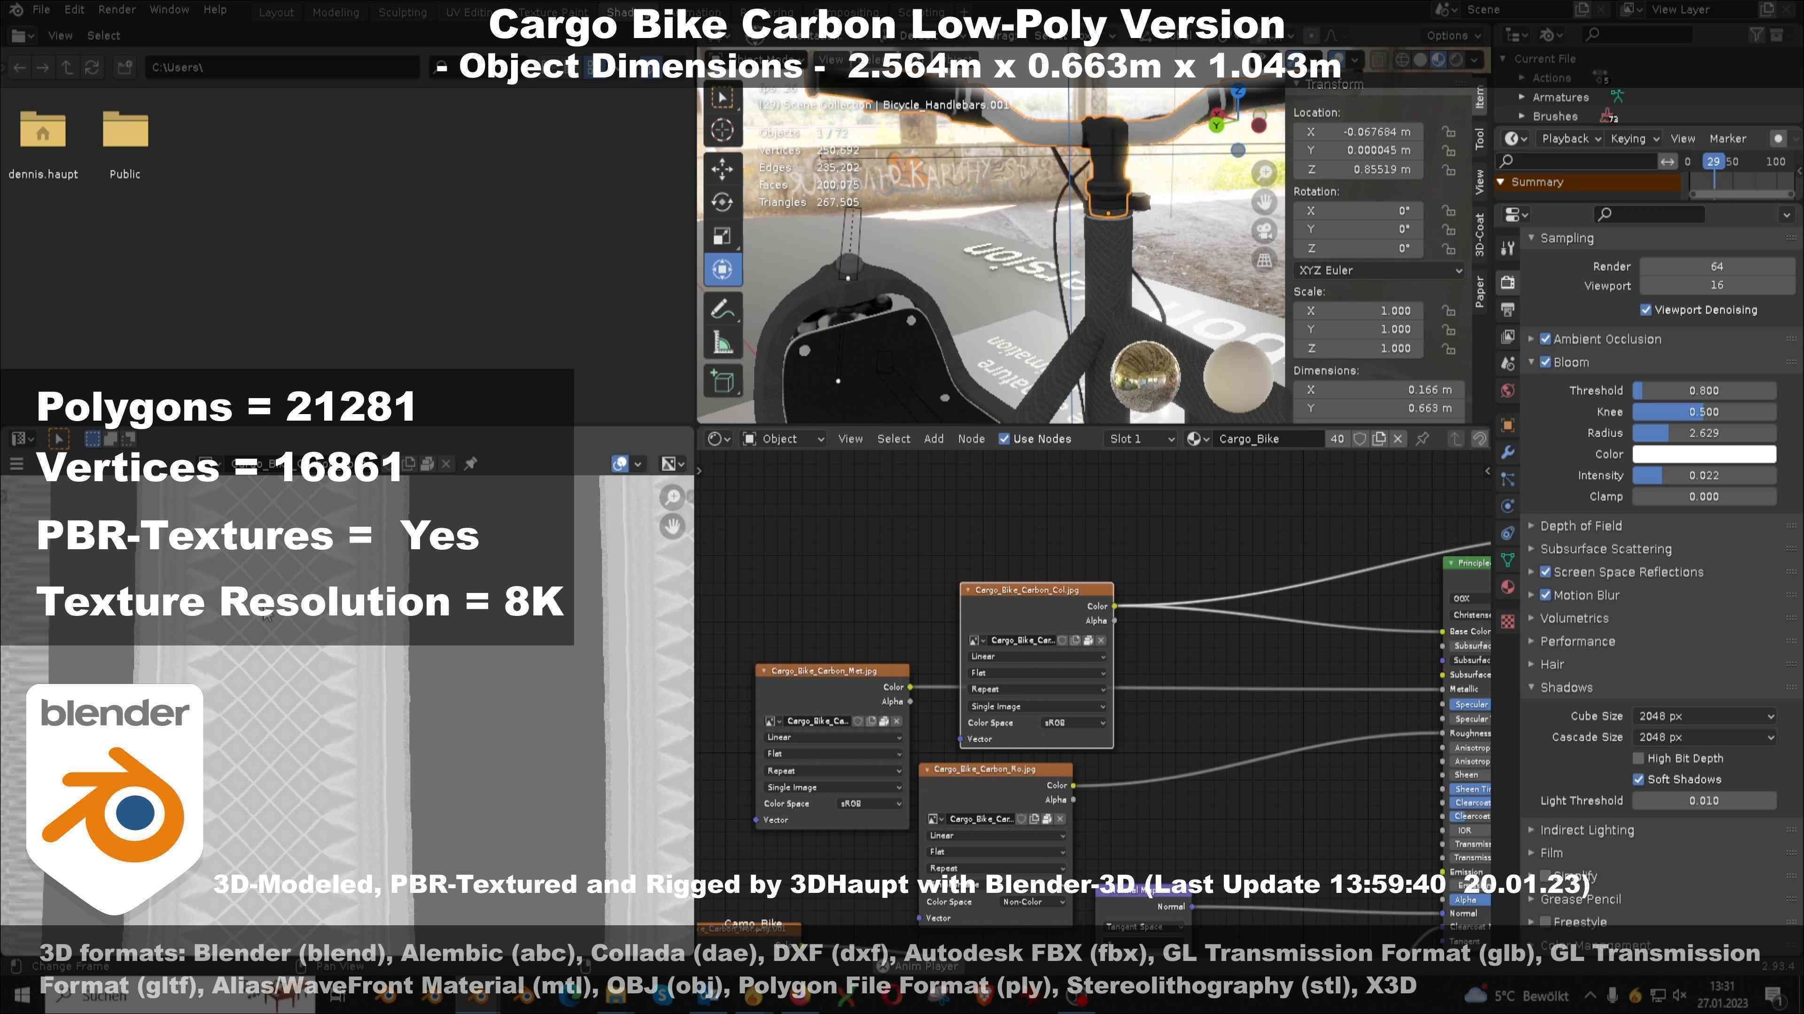The image size is (1804, 1014).
Task: Open the XYZ Euler rotation mode dropdown
Action: 1379,270
